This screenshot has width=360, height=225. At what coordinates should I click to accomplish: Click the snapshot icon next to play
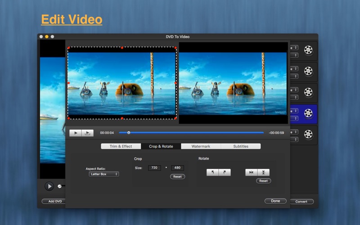point(87,133)
